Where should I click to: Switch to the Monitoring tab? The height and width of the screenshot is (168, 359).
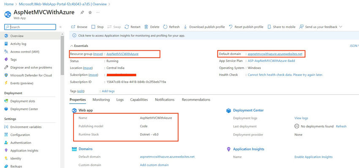101,99
